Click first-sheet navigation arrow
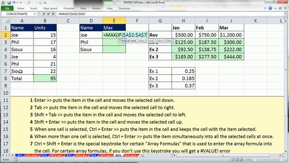Screen dimensions: 289x163 (3, 155)
